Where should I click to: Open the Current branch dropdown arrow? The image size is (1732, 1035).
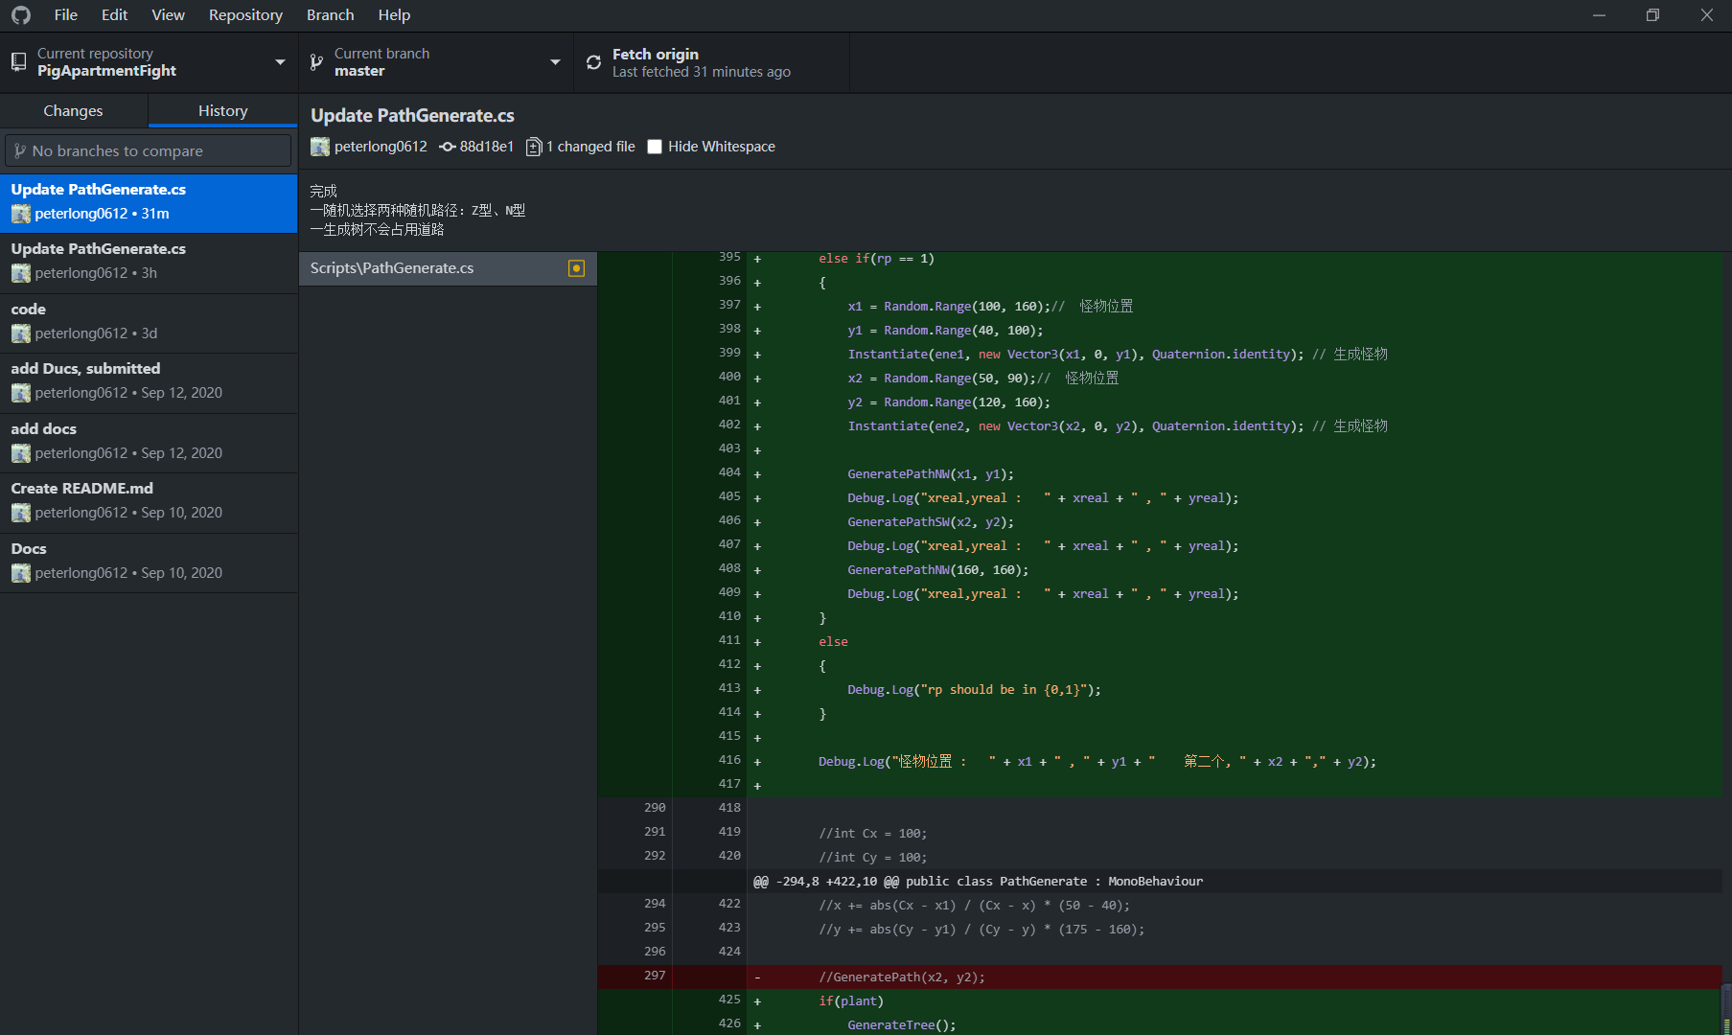point(555,62)
